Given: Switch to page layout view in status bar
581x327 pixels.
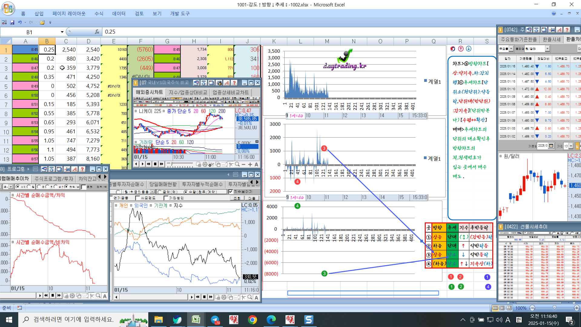Looking at the screenshot, I should (x=502, y=308).
